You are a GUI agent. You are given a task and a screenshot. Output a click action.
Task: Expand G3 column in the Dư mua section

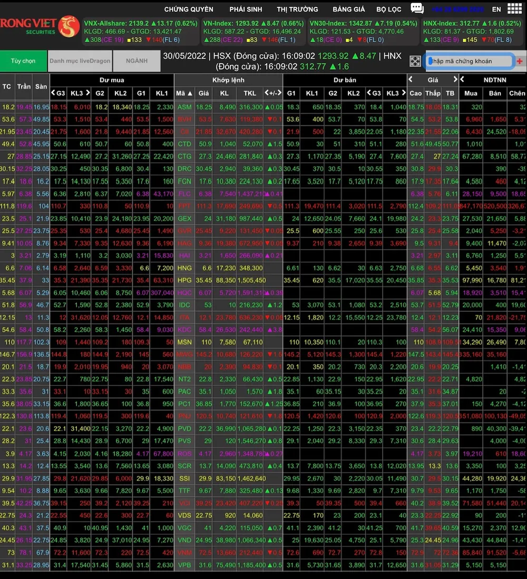point(58,93)
